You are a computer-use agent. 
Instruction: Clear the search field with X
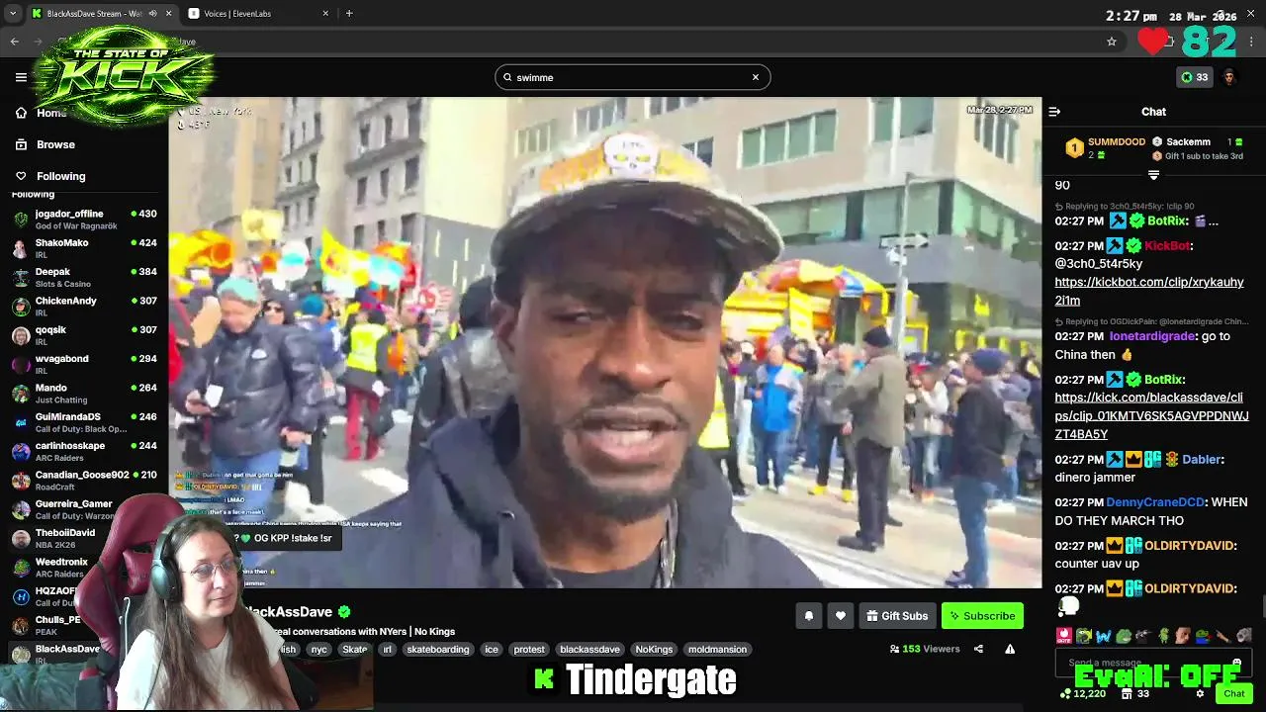click(756, 77)
